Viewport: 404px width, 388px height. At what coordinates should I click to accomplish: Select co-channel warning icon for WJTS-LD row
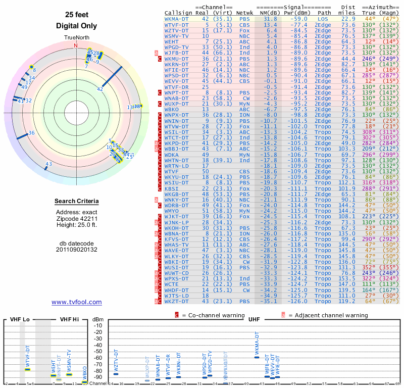click(x=160, y=296)
